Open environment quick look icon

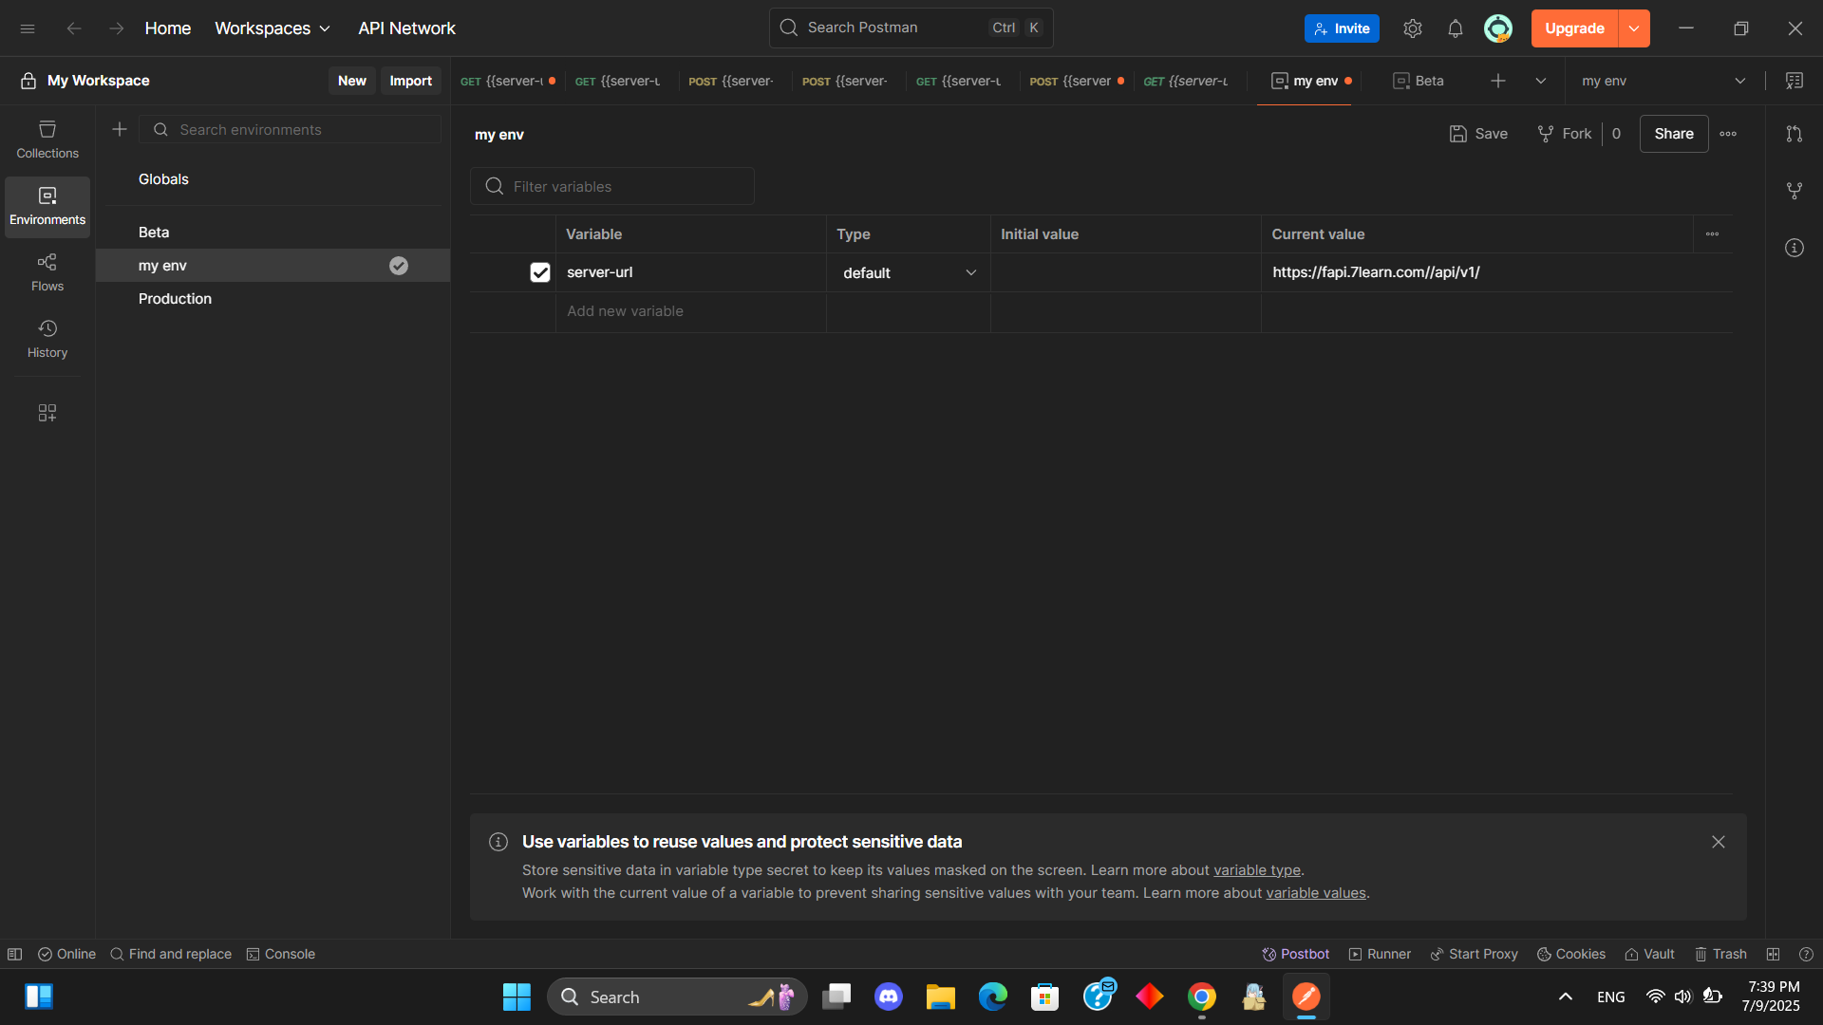[x=1795, y=81]
